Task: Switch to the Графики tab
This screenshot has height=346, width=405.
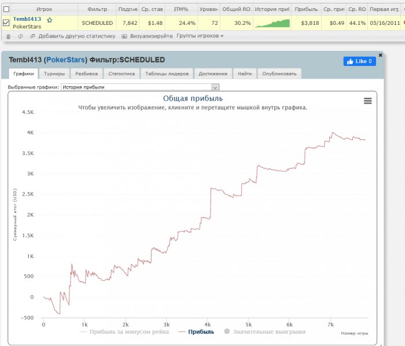Action: [24, 73]
